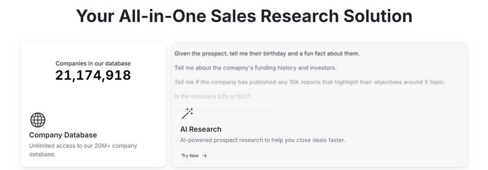488x170 pixels.
Task: Click the globe icon above Company Database
Action: pyautogui.click(x=38, y=120)
